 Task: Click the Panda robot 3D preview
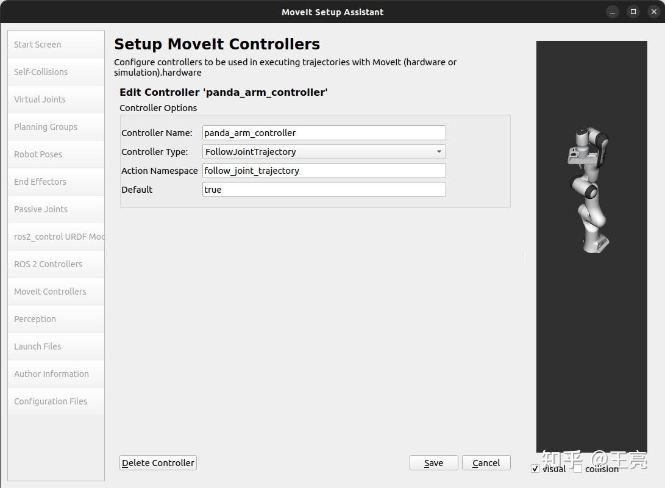click(x=588, y=189)
